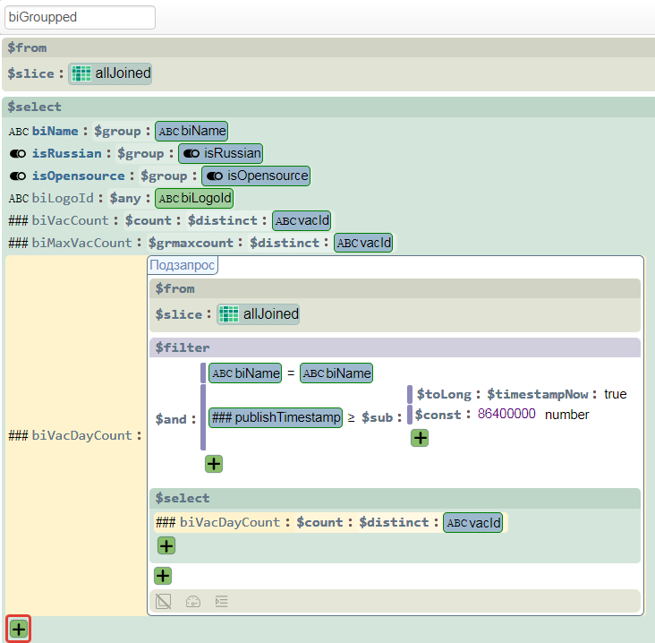The image size is (655, 643).
Task: Click the isRussian alias label in $select
Action: [72, 153]
